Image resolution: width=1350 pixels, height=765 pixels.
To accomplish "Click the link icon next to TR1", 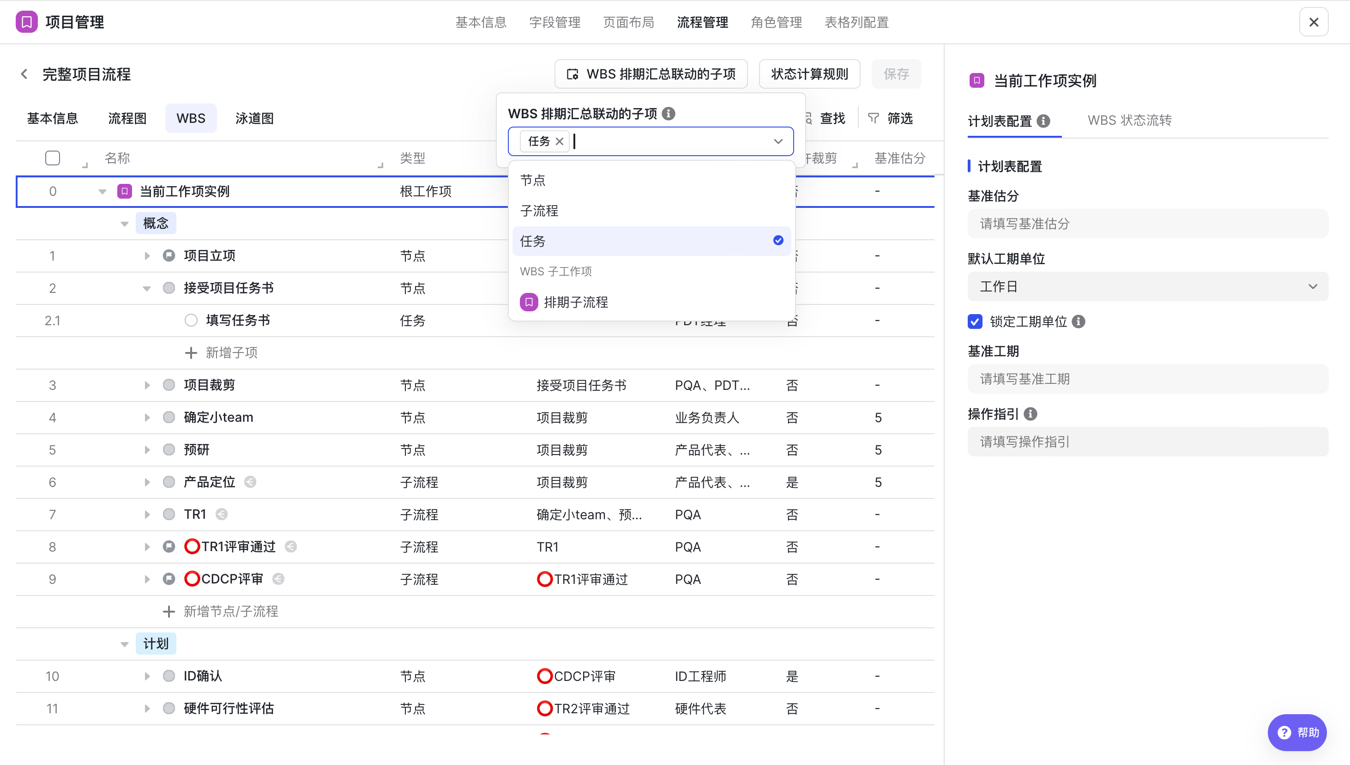I will [x=222, y=514].
